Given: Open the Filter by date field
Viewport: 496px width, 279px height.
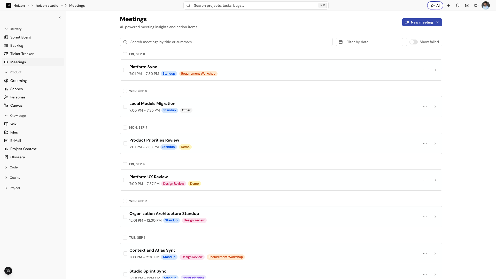Looking at the screenshot, I should point(369,42).
